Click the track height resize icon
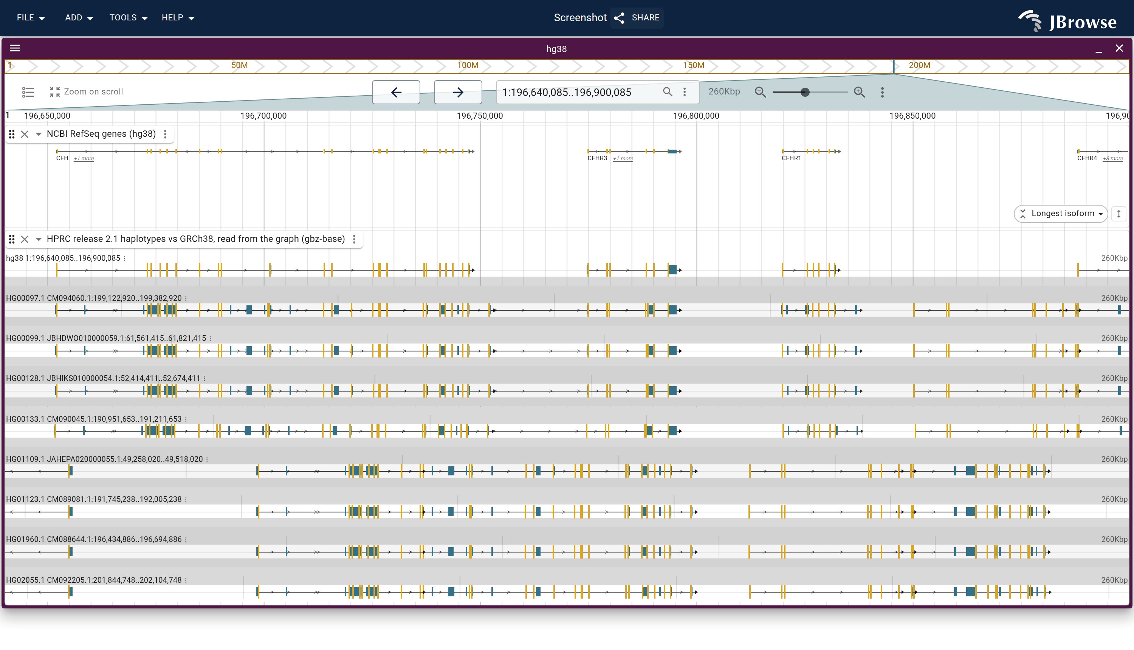Screen dimensions: 1134x650 (x=1119, y=214)
